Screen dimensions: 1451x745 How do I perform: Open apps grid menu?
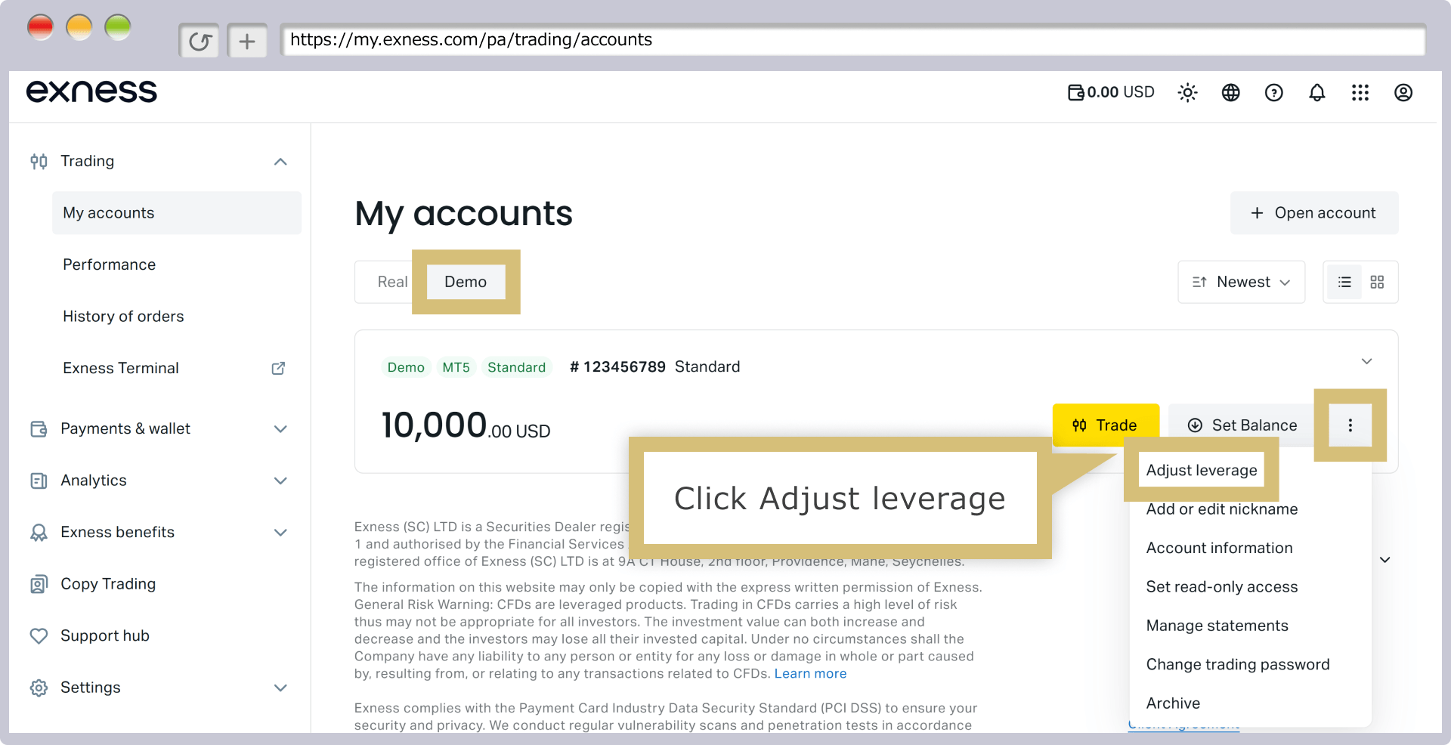1360,92
